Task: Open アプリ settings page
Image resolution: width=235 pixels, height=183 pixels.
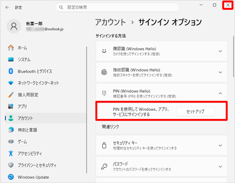Action: 46,106
